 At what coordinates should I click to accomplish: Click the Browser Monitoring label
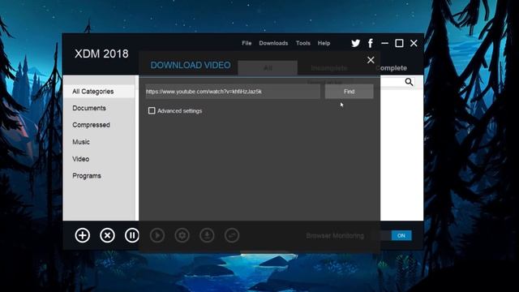[x=335, y=236]
